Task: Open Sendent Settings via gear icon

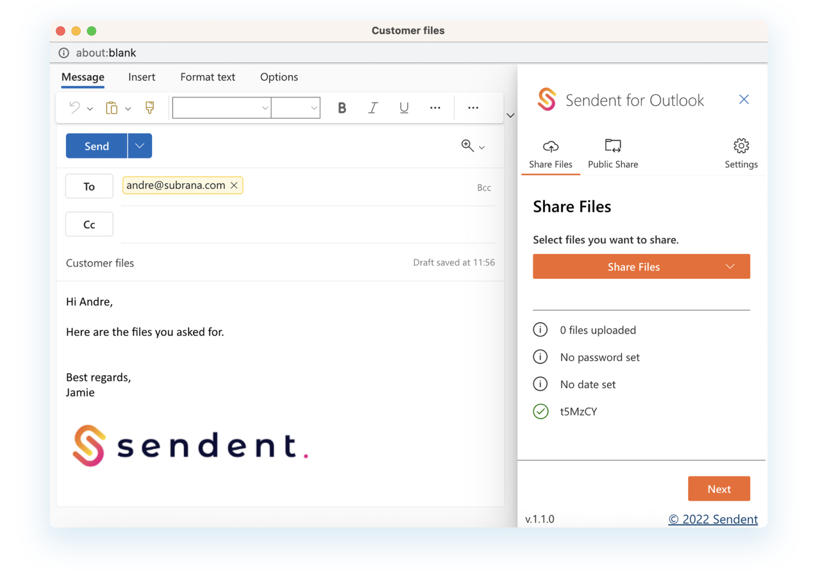Action: pos(741,146)
